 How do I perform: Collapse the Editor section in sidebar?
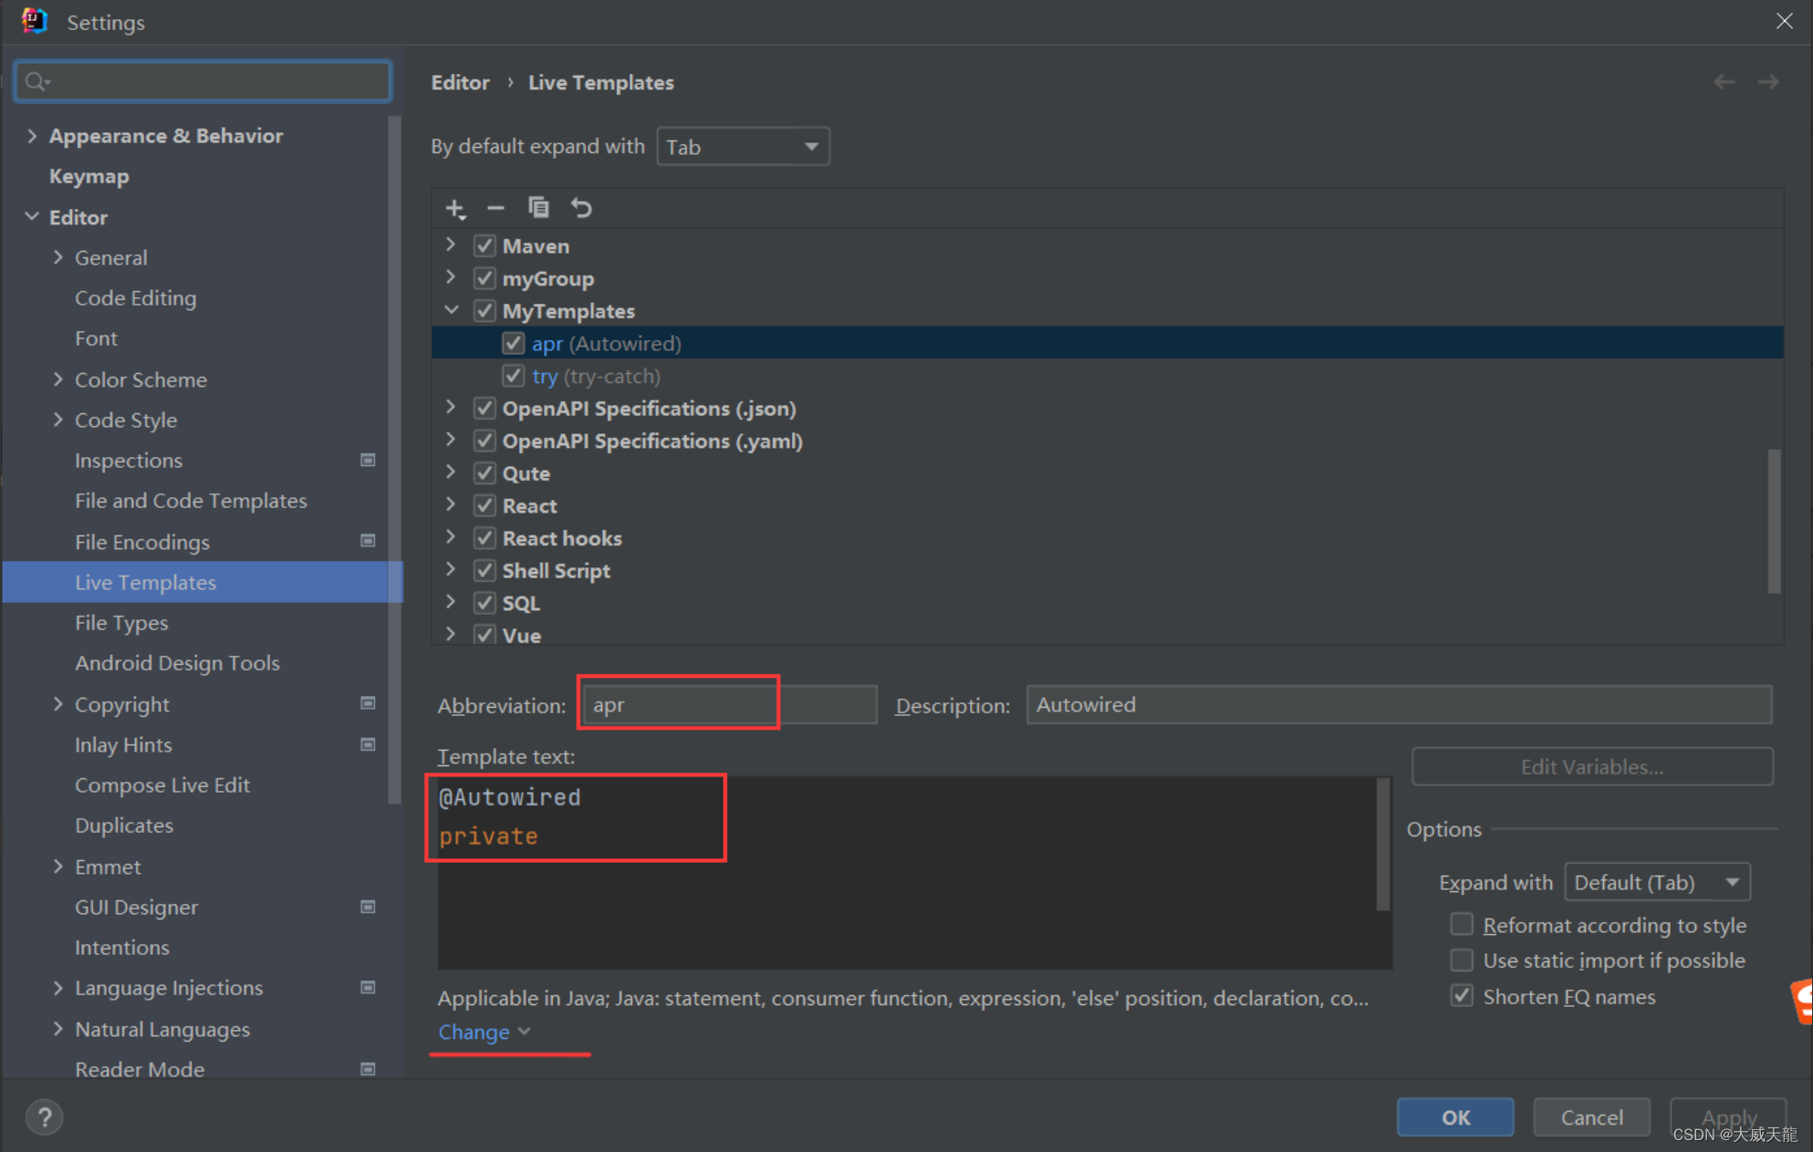(32, 217)
